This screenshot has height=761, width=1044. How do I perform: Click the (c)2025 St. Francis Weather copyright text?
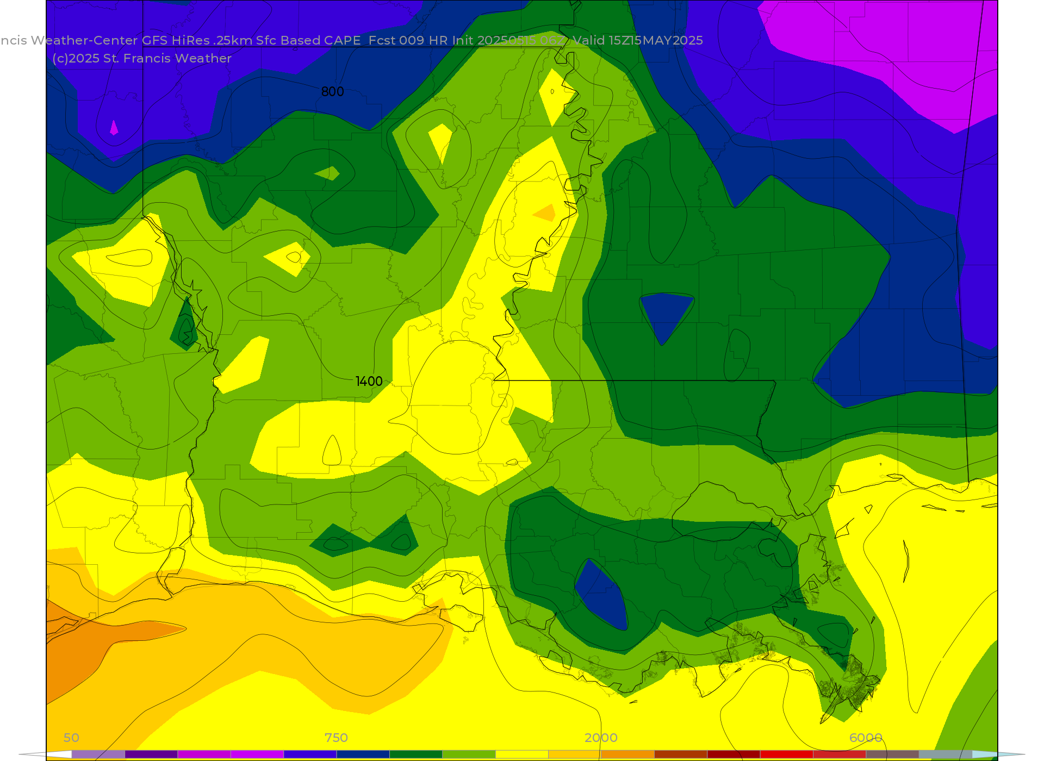click(x=142, y=58)
